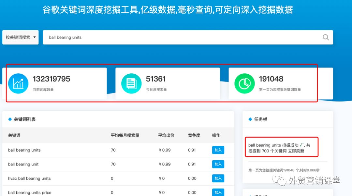
Task: Click the 竞争度 column header
Action: (x=194, y=136)
